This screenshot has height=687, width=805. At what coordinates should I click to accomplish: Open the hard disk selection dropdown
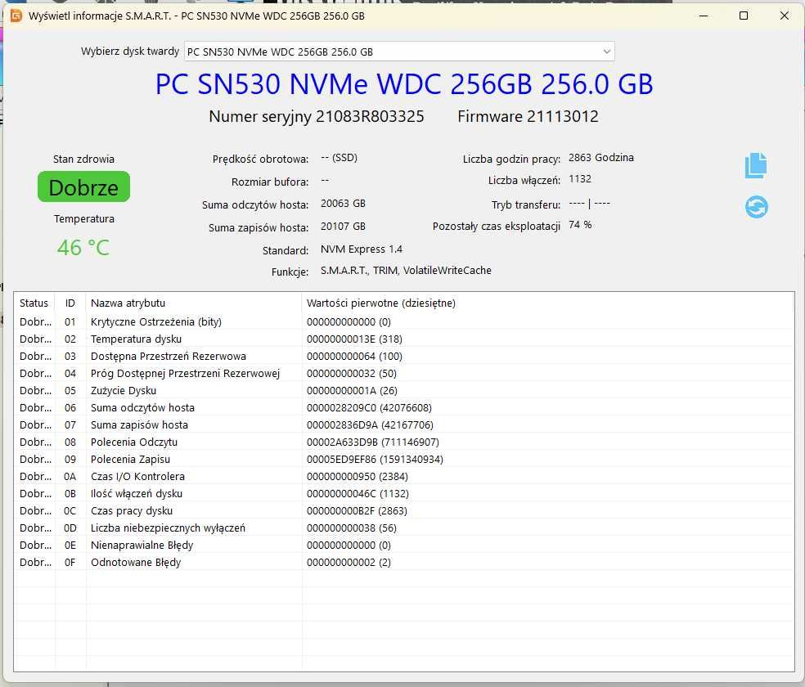click(x=399, y=52)
